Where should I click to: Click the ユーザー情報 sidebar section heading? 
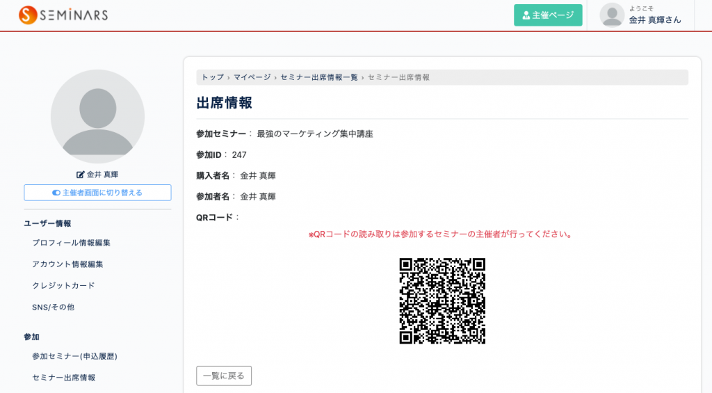click(x=47, y=223)
